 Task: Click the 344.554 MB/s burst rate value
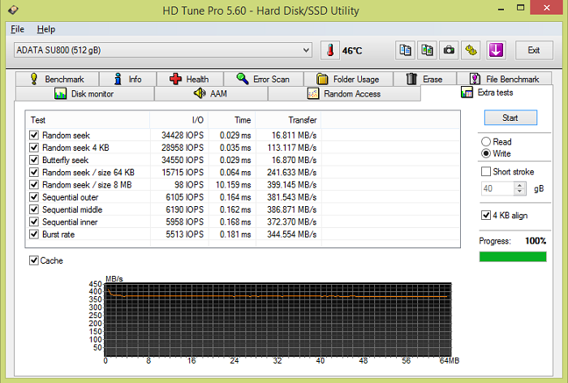pyautogui.click(x=292, y=234)
